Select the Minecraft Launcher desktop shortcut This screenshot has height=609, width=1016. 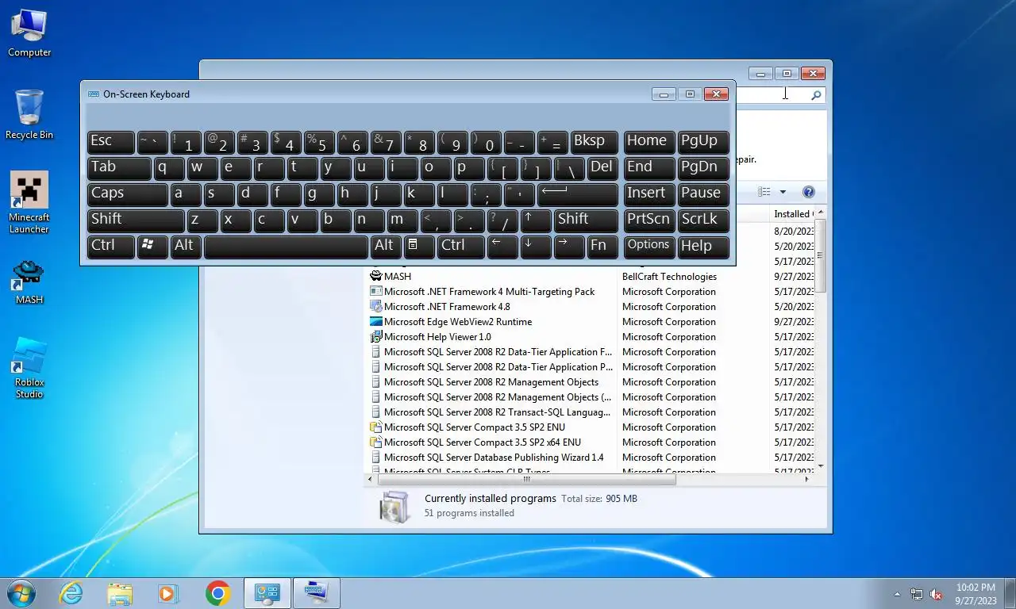pos(29,203)
